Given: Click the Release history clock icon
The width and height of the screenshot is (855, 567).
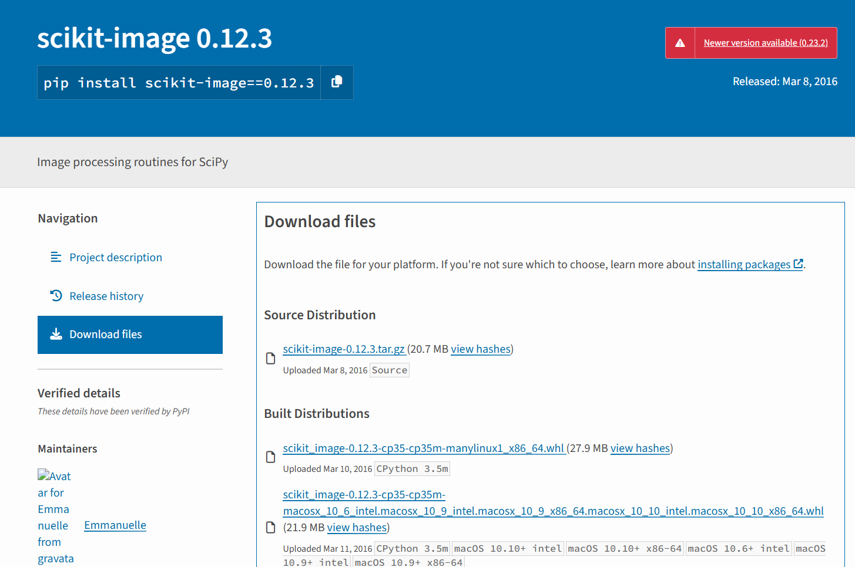Looking at the screenshot, I should point(56,296).
